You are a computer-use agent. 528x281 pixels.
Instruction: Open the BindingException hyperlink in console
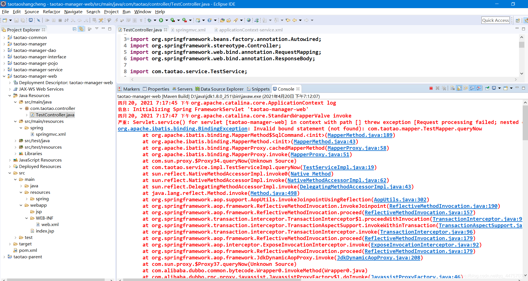(183, 129)
